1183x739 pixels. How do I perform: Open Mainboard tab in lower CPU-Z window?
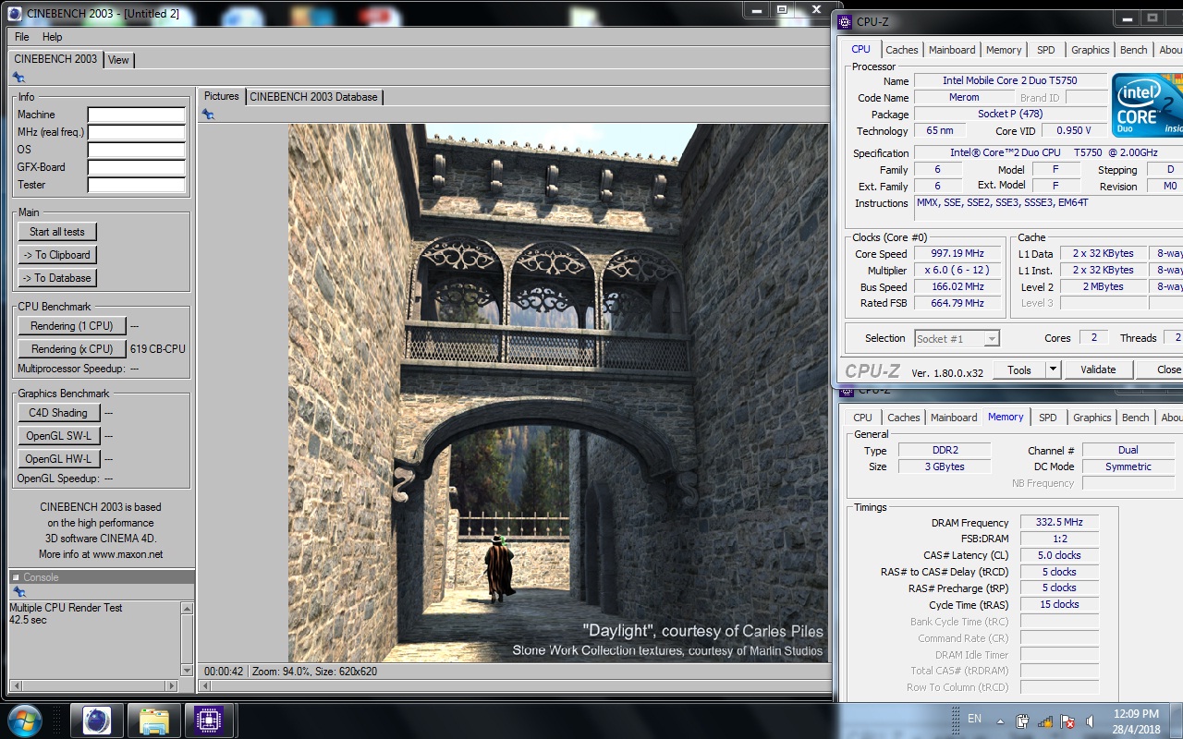[953, 418]
